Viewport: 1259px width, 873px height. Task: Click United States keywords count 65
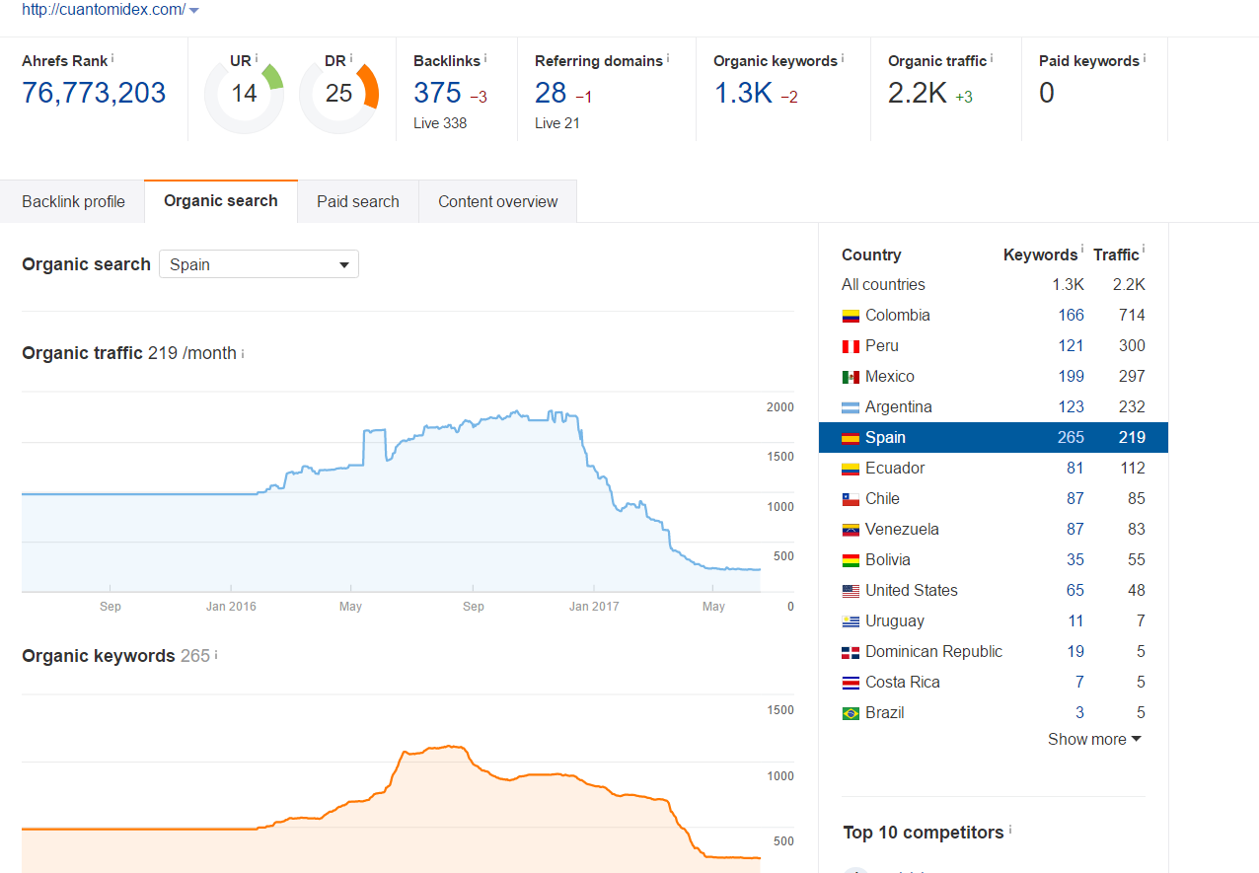[1074, 591]
